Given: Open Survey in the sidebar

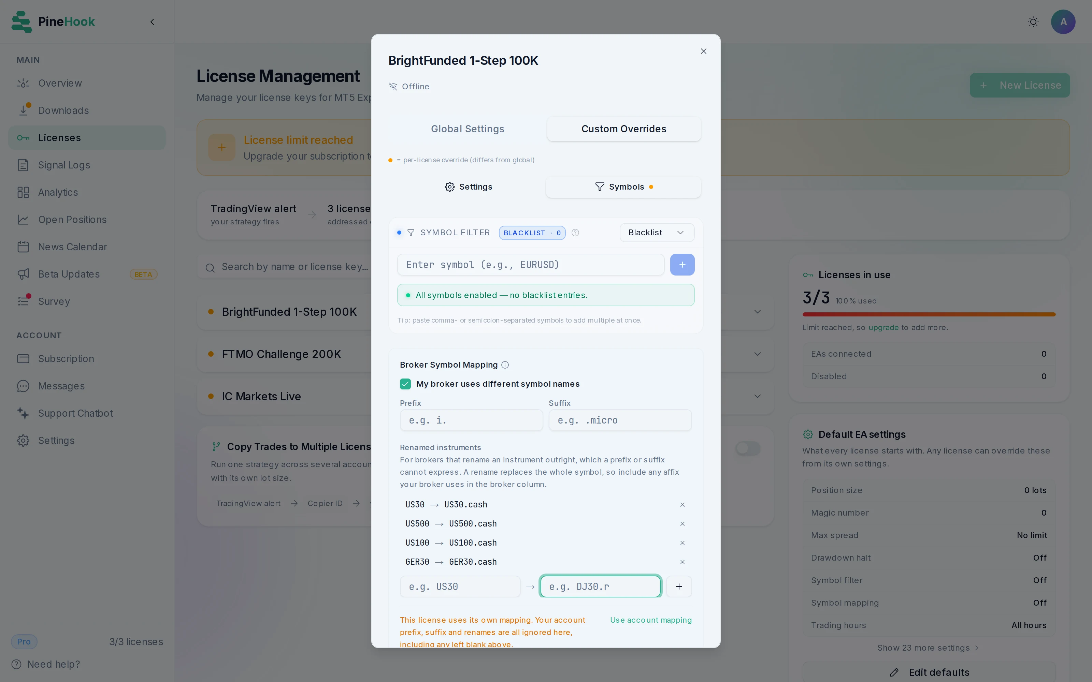Looking at the screenshot, I should pyautogui.click(x=87, y=301).
